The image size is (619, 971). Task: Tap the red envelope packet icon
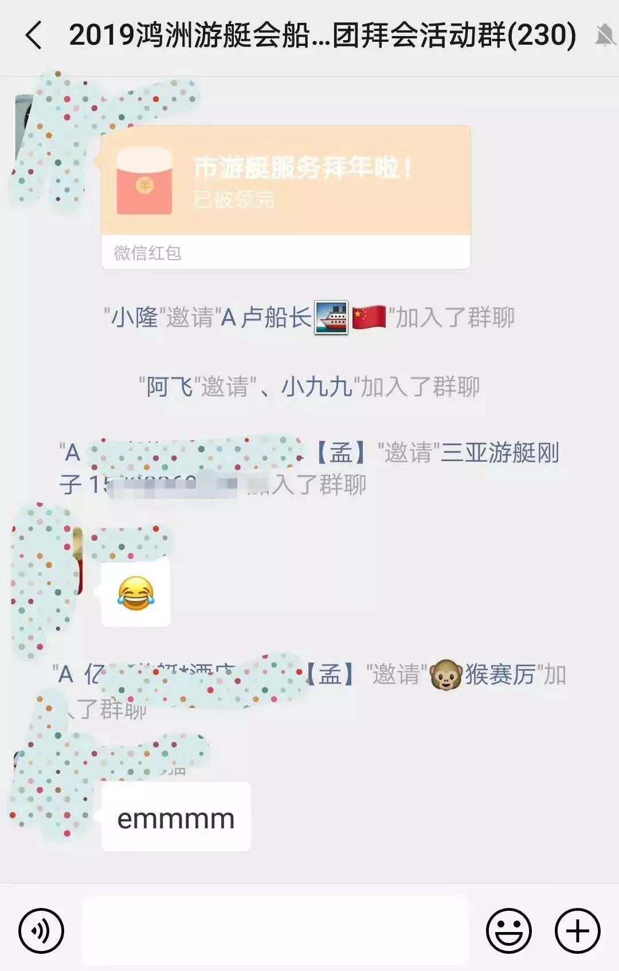tap(144, 181)
